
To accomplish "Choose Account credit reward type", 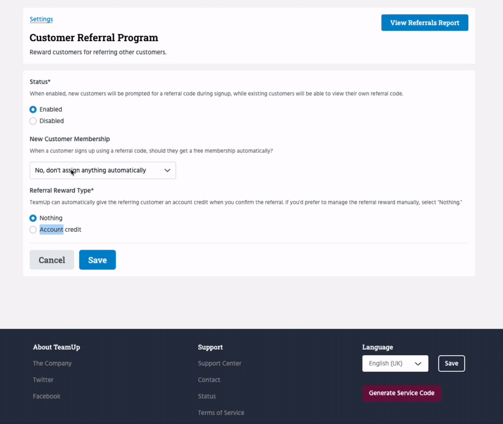I will coord(33,230).
